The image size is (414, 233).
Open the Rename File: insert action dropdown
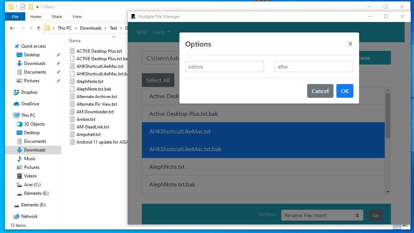tap(322, 215)
